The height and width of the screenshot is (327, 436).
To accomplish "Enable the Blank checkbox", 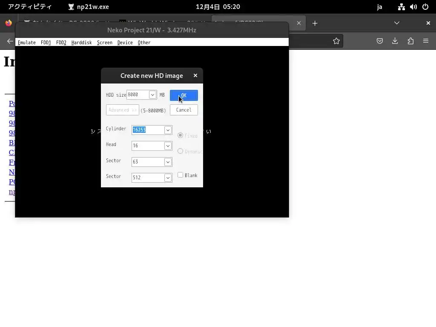I will point(180,175).
